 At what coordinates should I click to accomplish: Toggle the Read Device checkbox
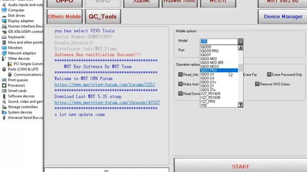click(180, 94)
